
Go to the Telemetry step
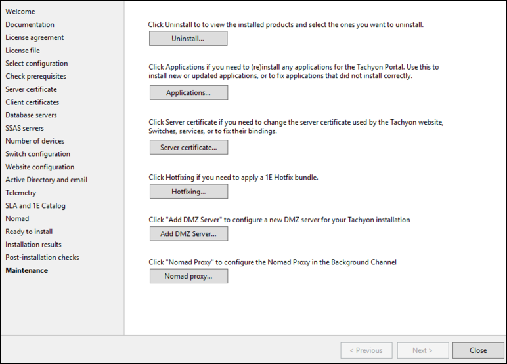point(21,193)
